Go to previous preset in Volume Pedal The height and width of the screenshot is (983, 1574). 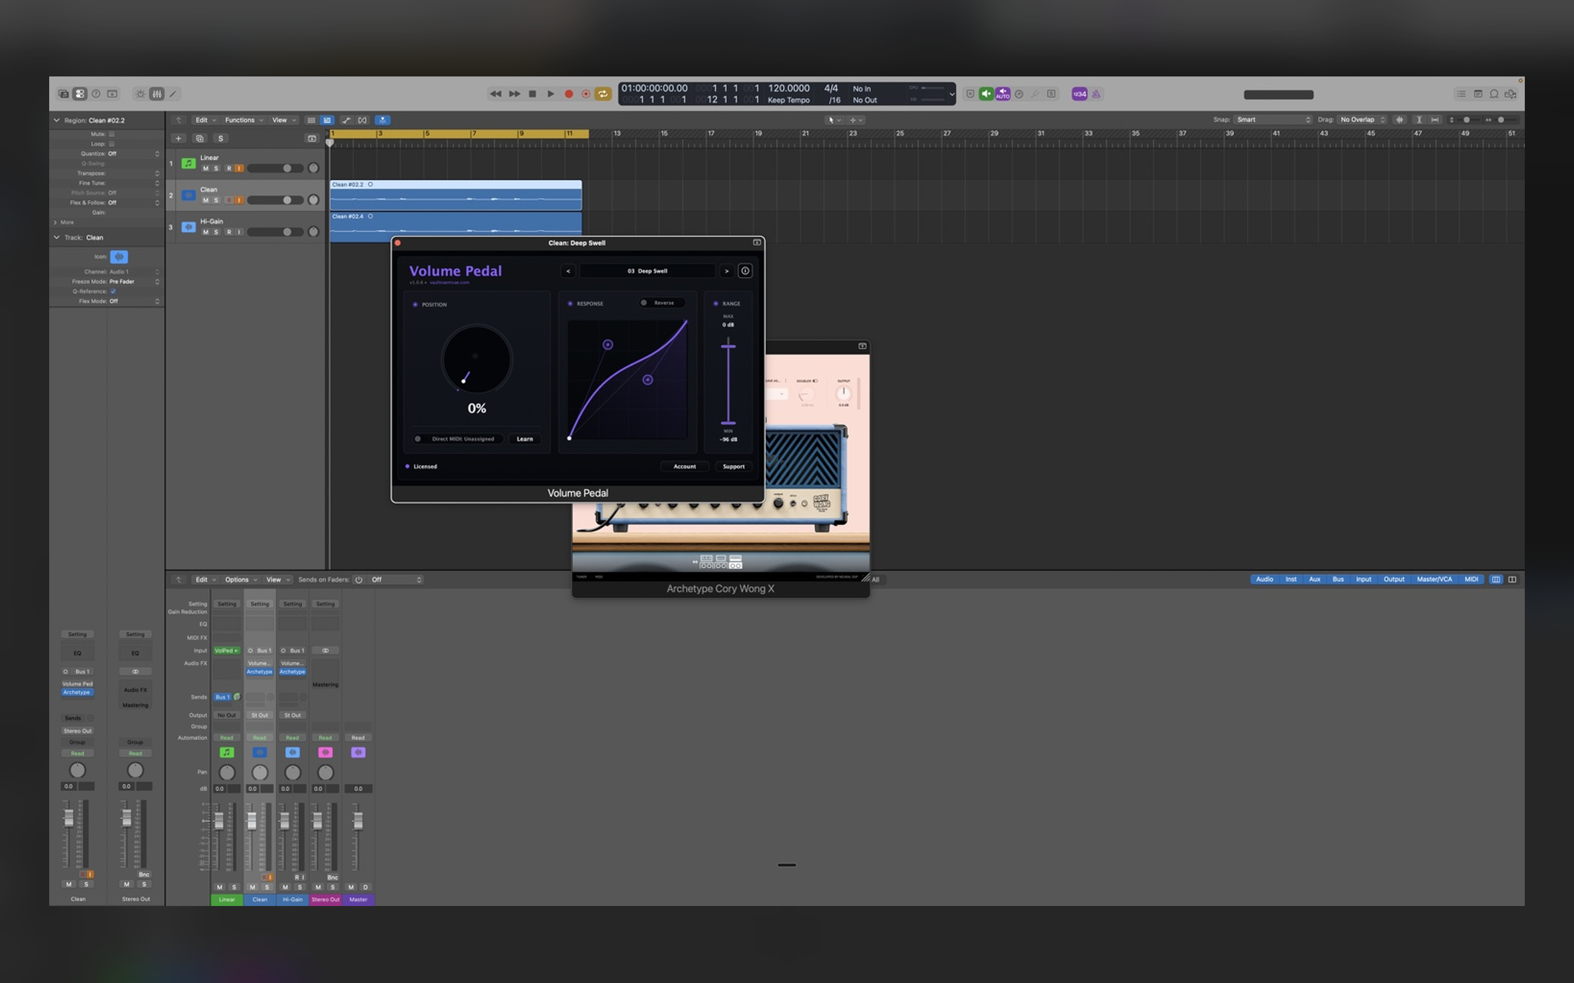568,271
